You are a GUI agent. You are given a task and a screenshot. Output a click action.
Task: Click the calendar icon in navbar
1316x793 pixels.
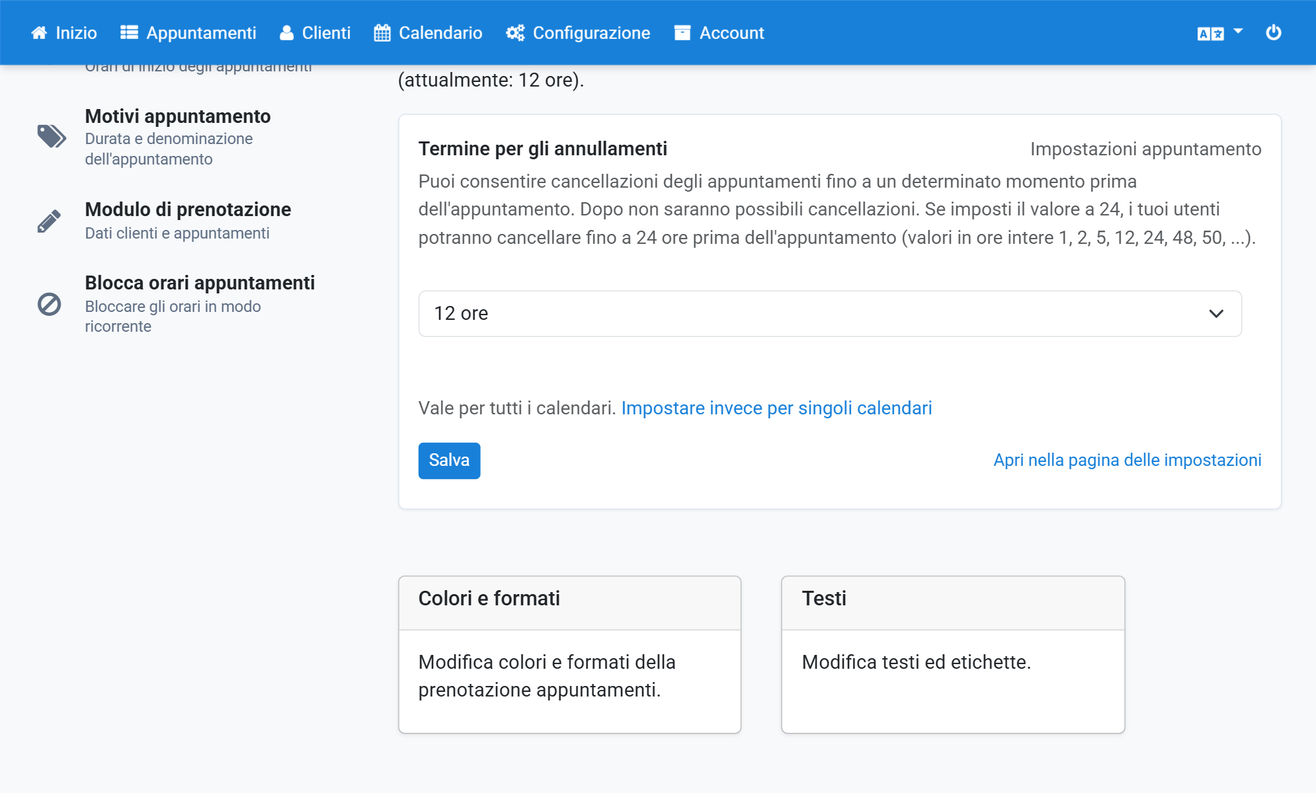(382, 33)
